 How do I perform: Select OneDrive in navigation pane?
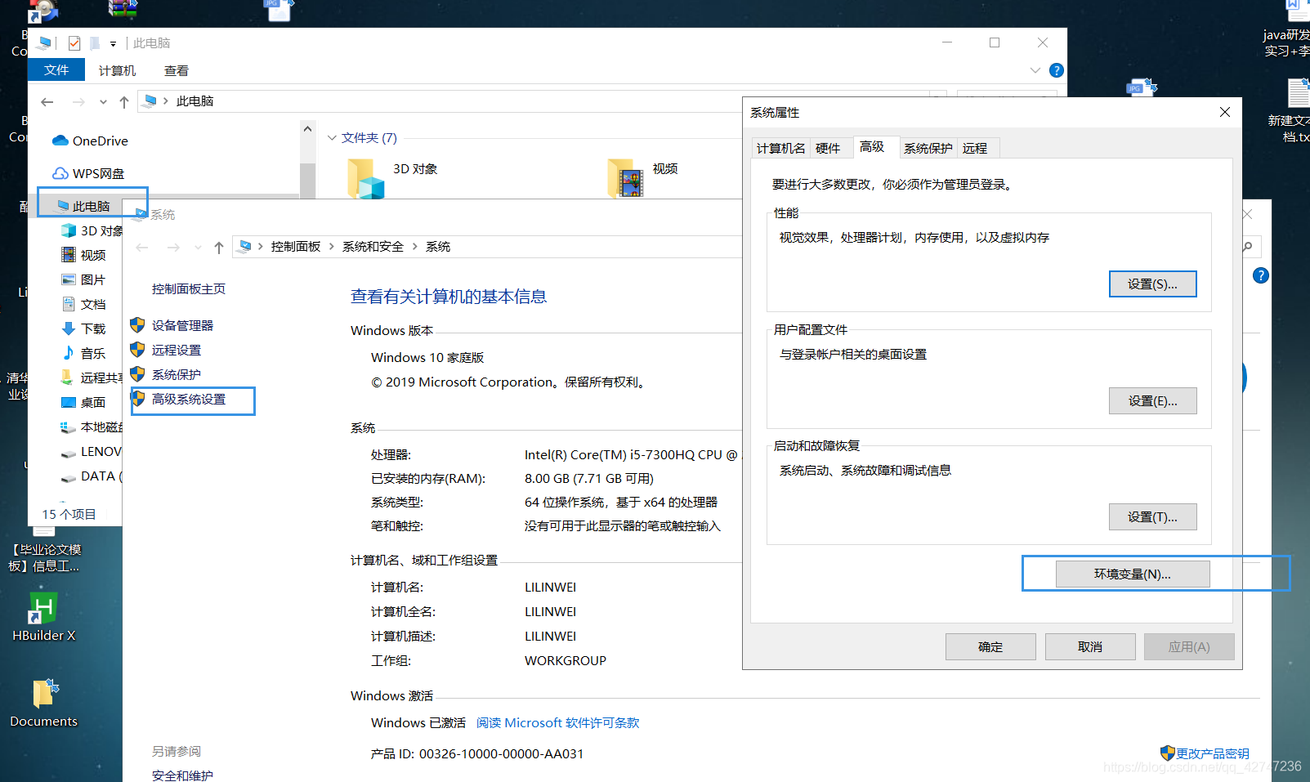[90, 141]
